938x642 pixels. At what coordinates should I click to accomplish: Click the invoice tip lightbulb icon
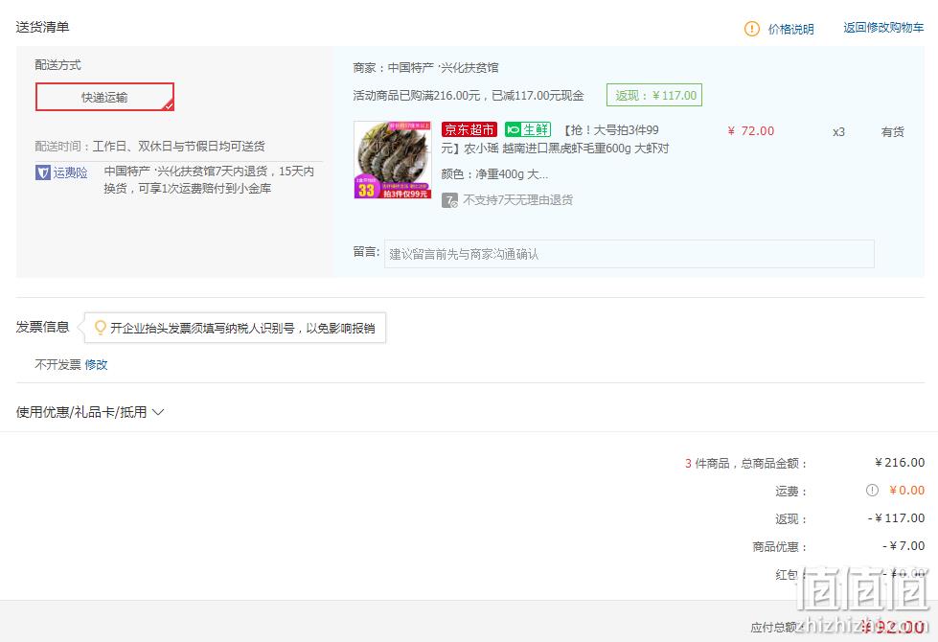(x=101, y=328)
